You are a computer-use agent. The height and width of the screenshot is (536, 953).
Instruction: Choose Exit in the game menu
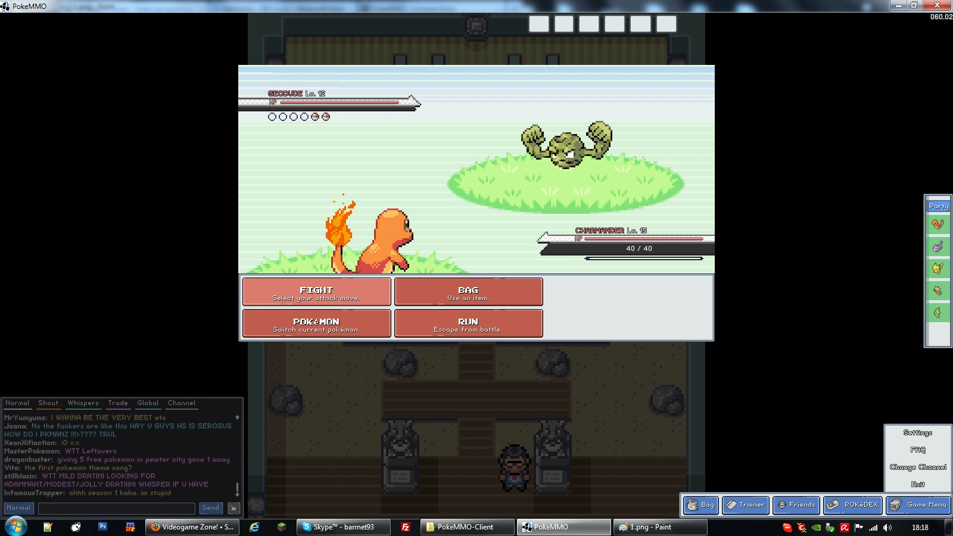tap(918, 485)
